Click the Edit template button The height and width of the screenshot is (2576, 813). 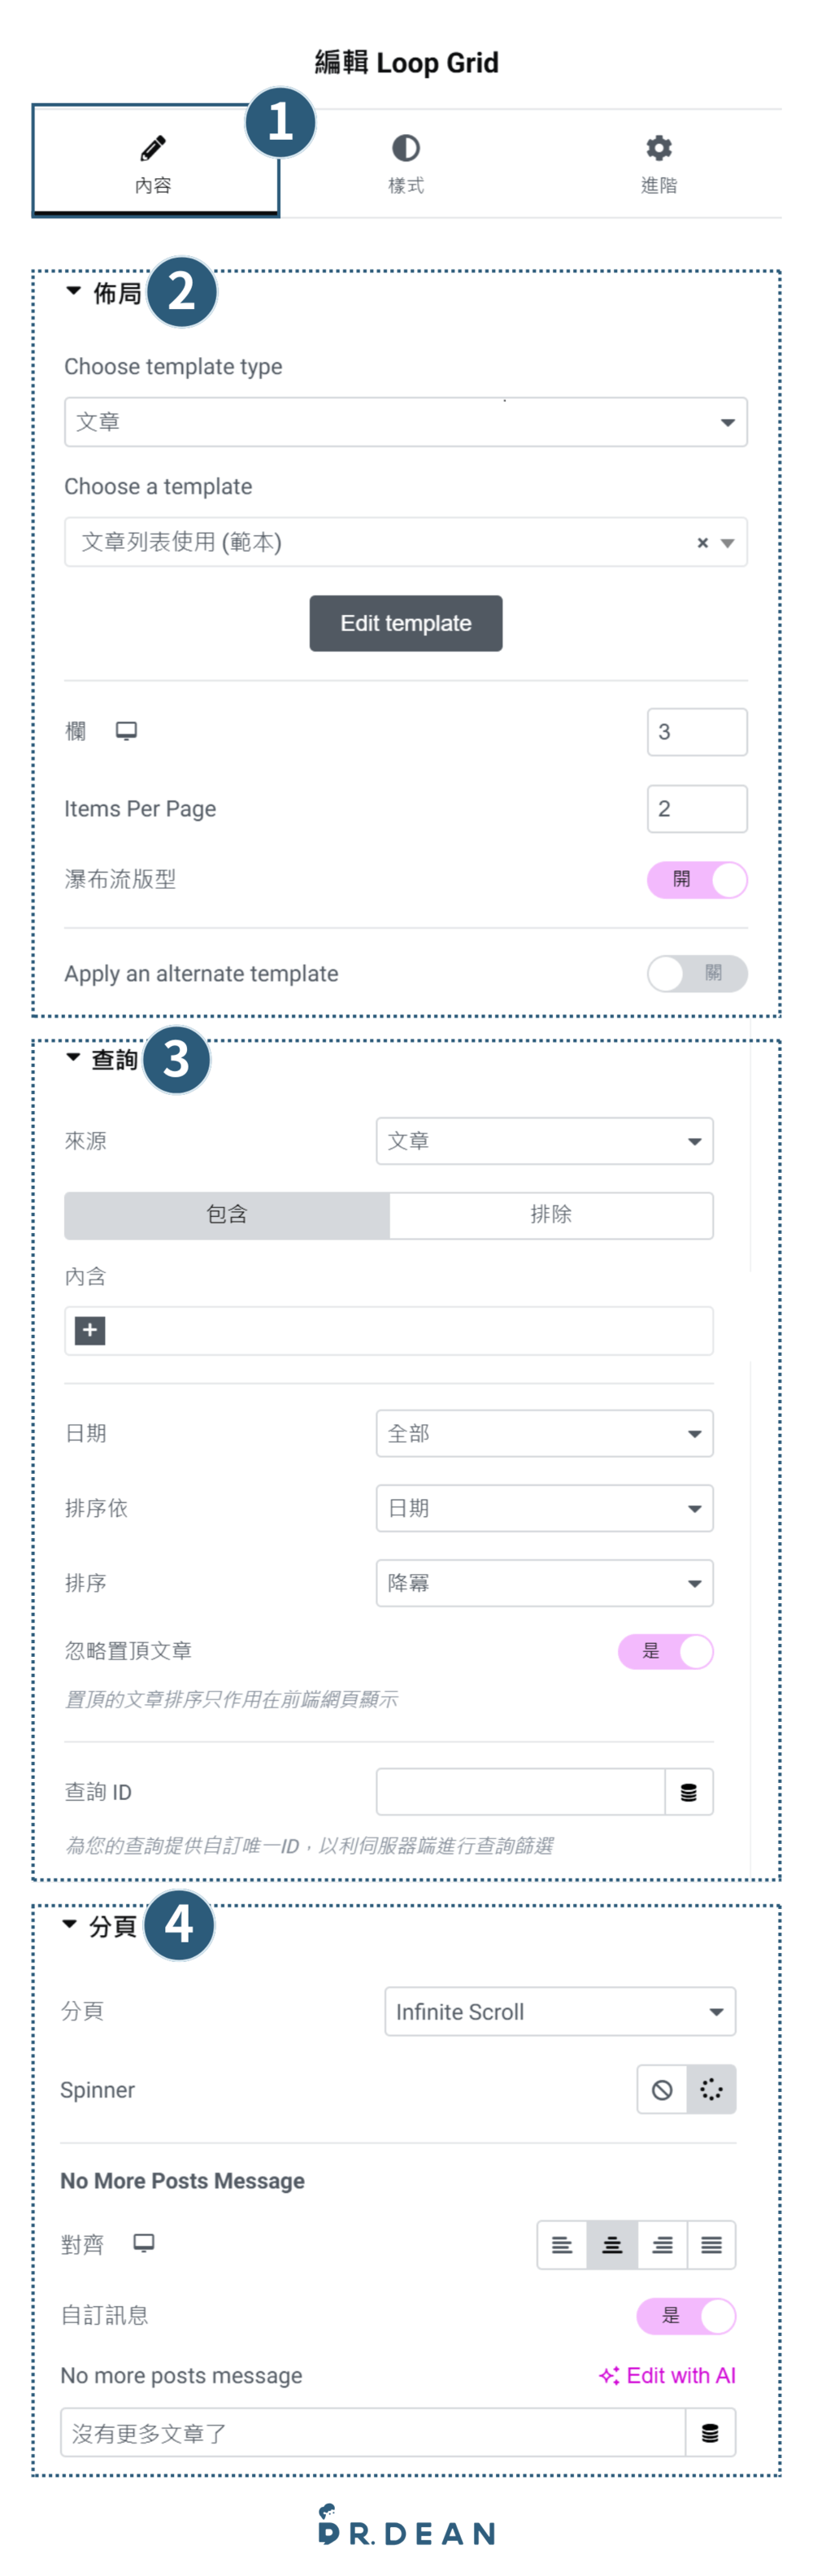(405, 622)
